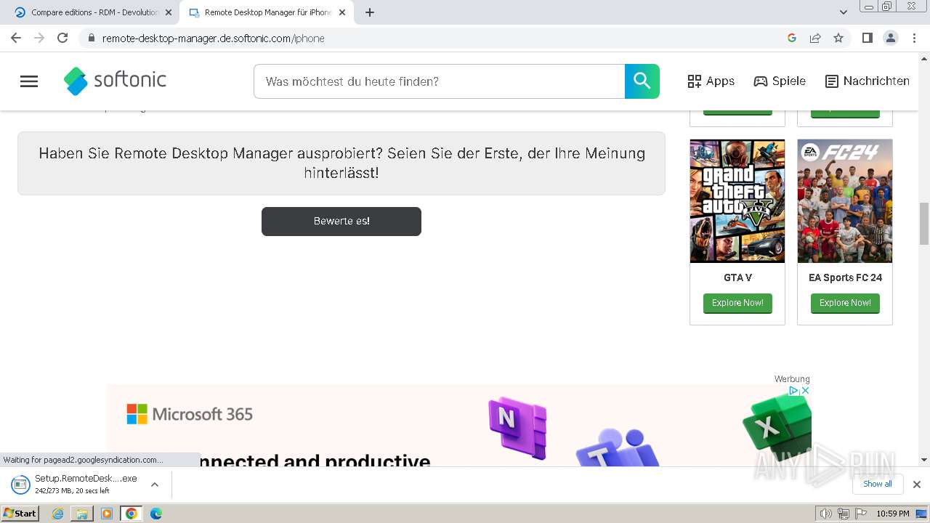Focus the 'Was möchtest du heute finden?' search box
Image resolution: width=930 pixels, height=523 pixels.
(439, 81)
